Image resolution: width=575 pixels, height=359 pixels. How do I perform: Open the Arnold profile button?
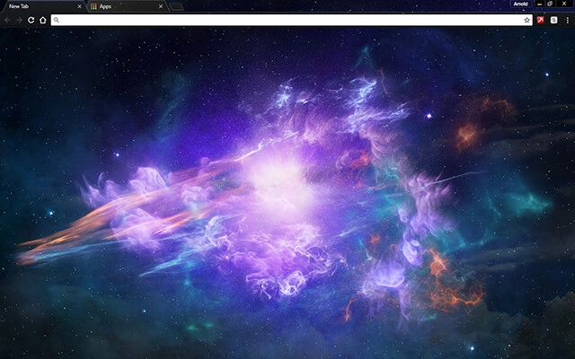520,4
